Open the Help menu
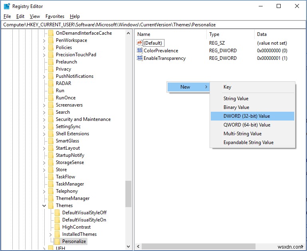The width and height of the screenshot is (307, 251). pyautogui.click(x=75, y=16)
